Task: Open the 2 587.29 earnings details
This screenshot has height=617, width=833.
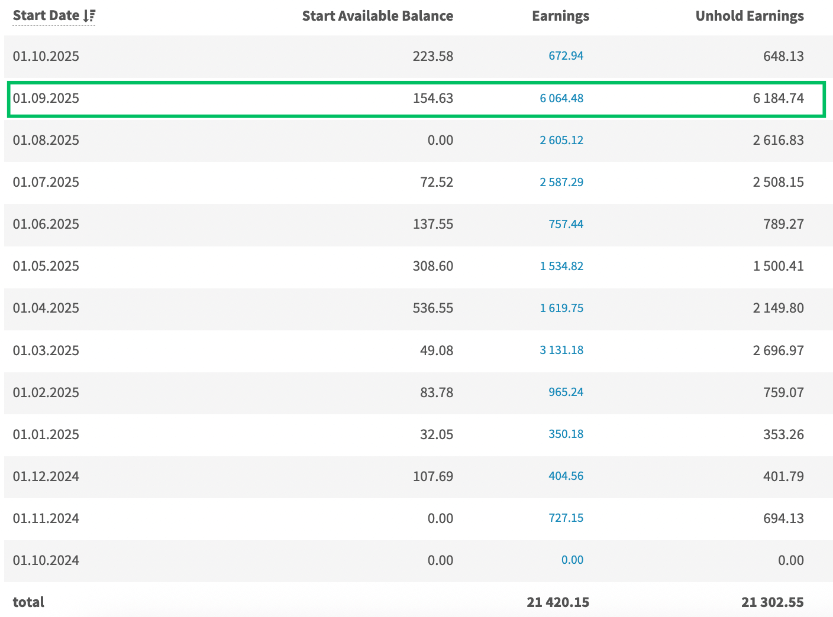Action: tap(561, 182)
